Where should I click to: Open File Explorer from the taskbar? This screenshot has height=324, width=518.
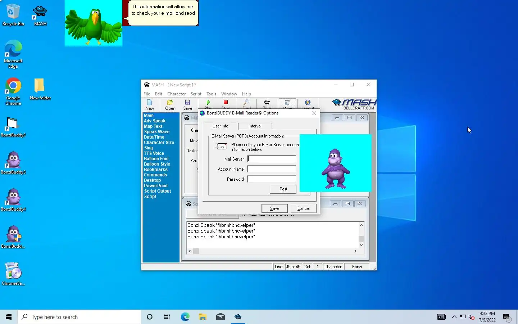tap(203, 317)
